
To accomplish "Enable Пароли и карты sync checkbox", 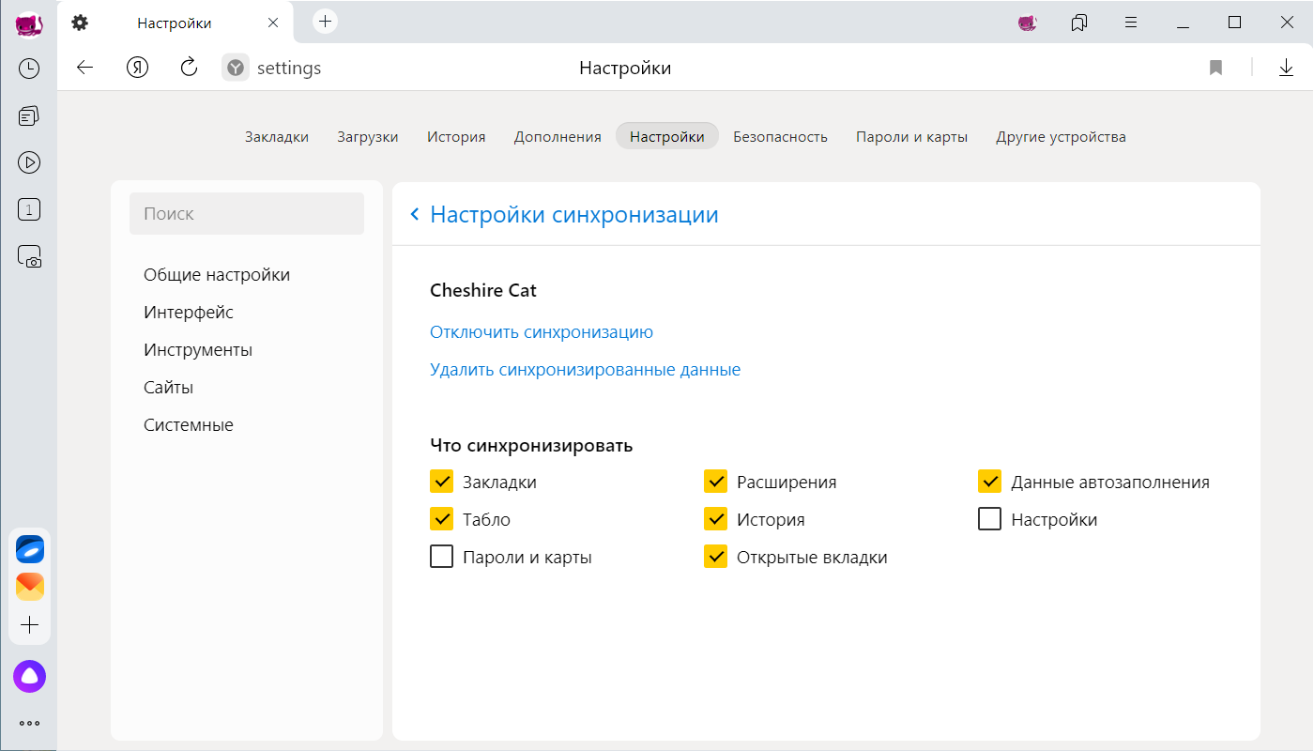I will 441,557.
